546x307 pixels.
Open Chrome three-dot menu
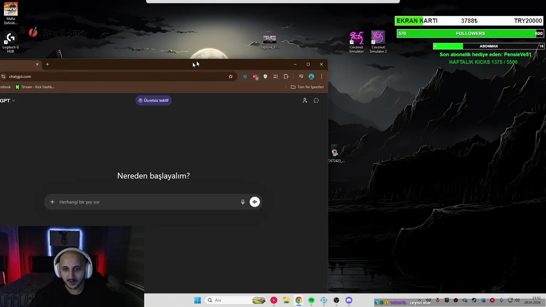[322, 76]
